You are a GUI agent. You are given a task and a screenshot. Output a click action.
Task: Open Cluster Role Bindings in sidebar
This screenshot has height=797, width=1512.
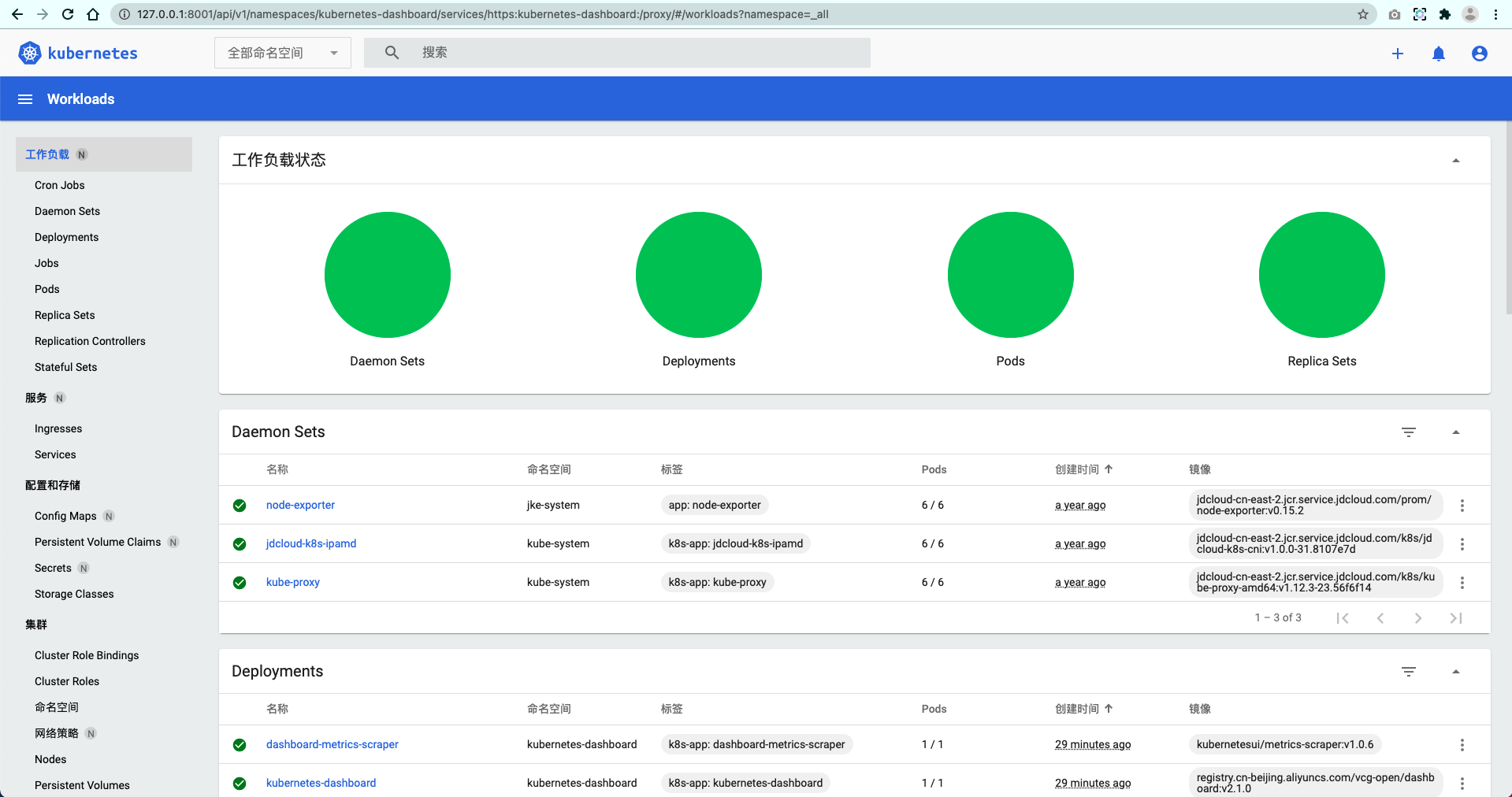(87, 655)
